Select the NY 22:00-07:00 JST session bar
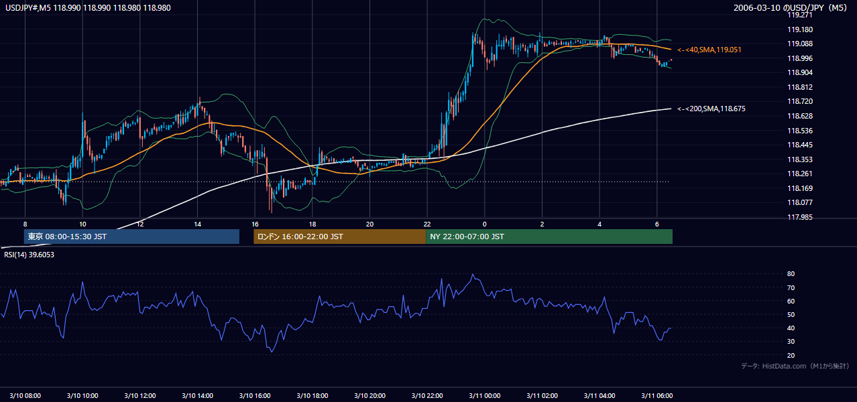Image resolution: width=857 pixels, height=402 pixels. 549,237
